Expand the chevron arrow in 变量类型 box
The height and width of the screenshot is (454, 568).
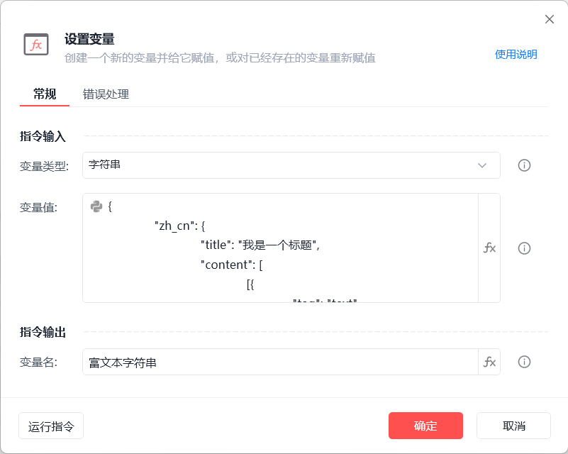tap(482, 165)
